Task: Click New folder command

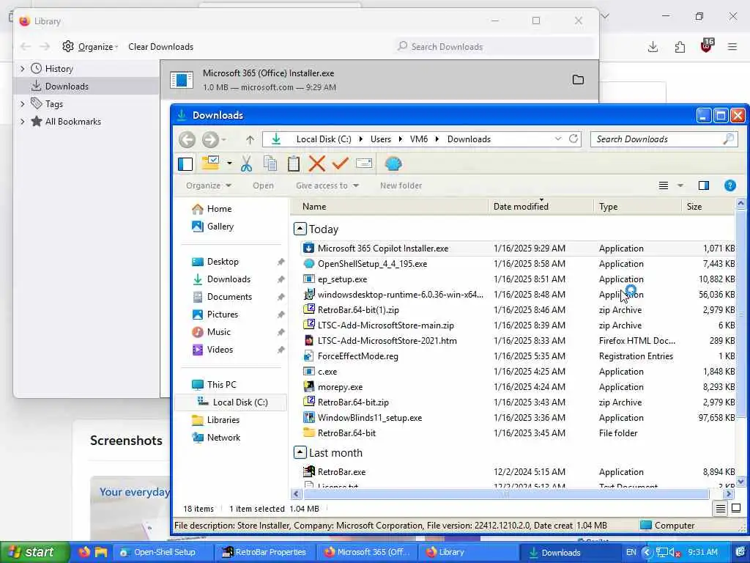Action: point(401,185)
